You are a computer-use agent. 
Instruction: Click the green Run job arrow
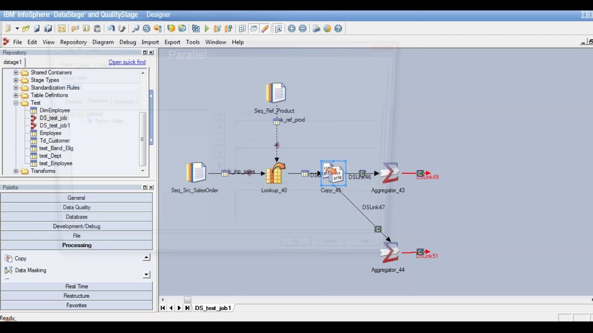207,29
